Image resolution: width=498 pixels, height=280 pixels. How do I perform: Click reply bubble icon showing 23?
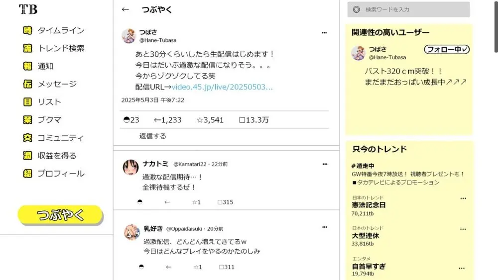[x=126, y=119]
